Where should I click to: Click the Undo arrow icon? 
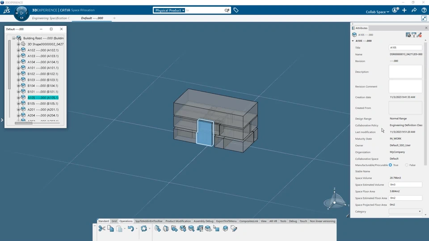coord(130,229)
